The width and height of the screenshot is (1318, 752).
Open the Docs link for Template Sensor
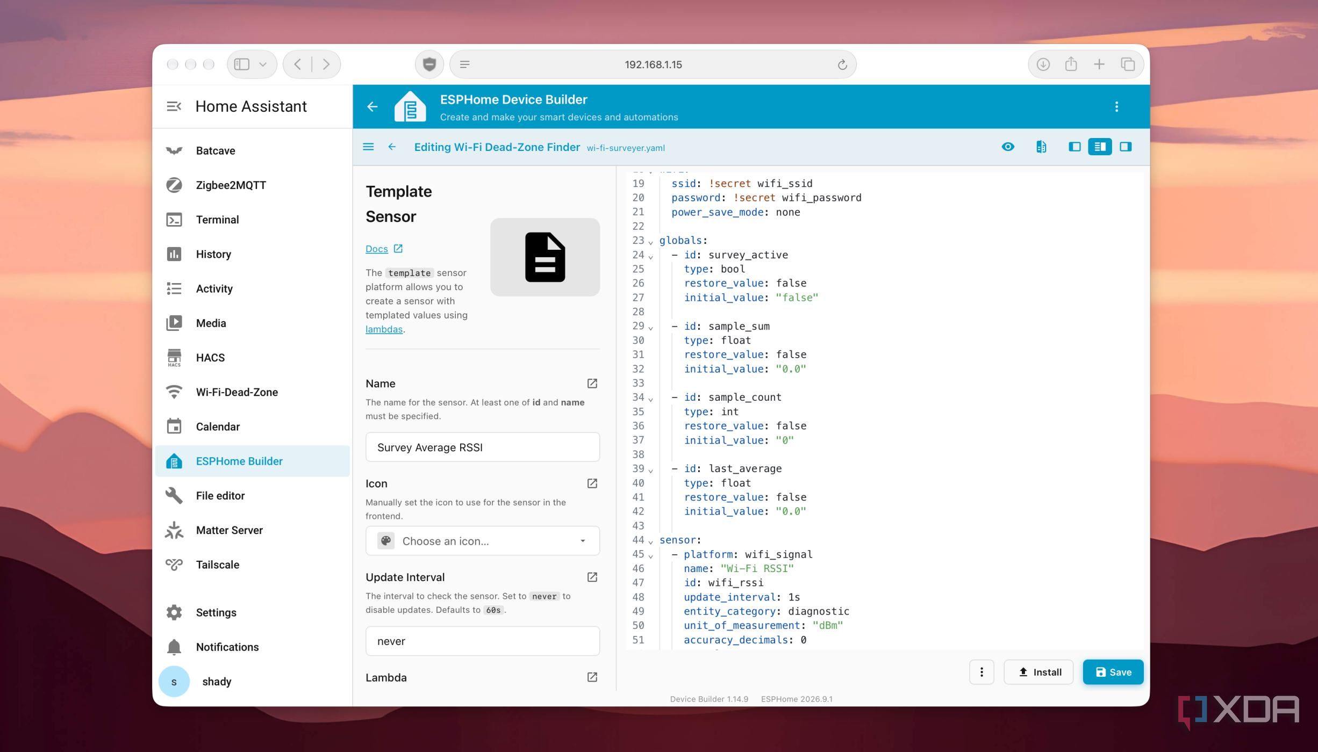click(x=376, y=249)
